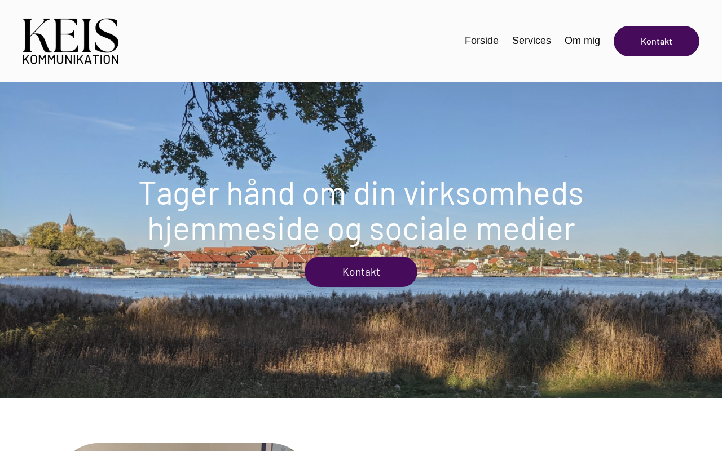Click the second heading line 'hjemmeside og sociale medier'
The height and width of the screenshot is (451, 722).
coord(361,228)
